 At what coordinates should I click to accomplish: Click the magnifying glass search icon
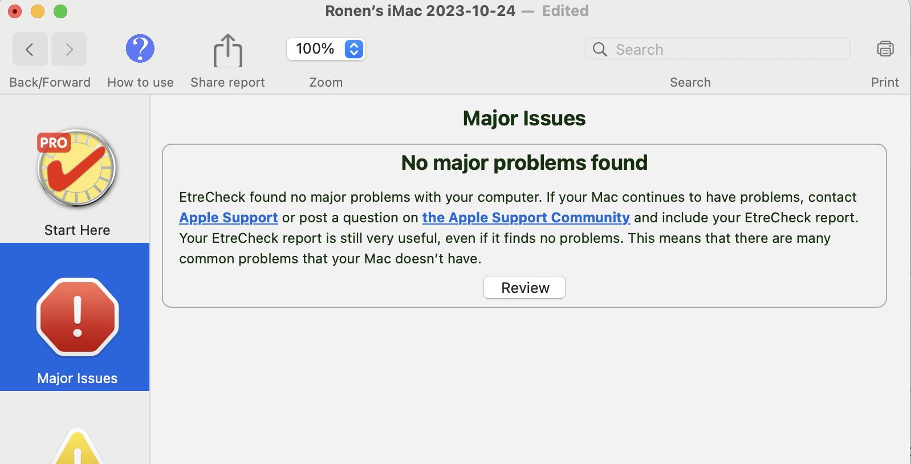coord(600,50)
